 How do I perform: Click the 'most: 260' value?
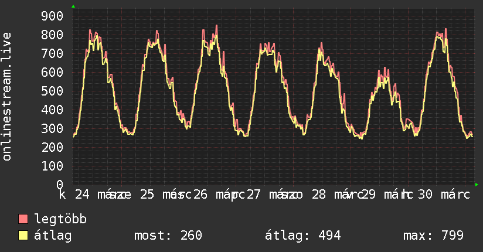168,236
